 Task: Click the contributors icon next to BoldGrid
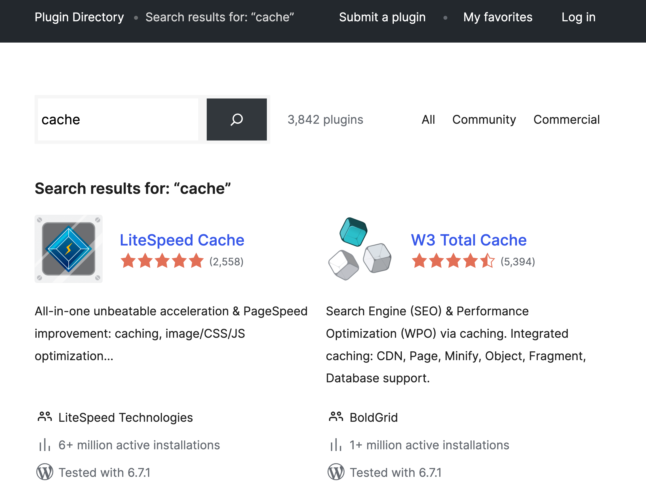tap(336, 417)
